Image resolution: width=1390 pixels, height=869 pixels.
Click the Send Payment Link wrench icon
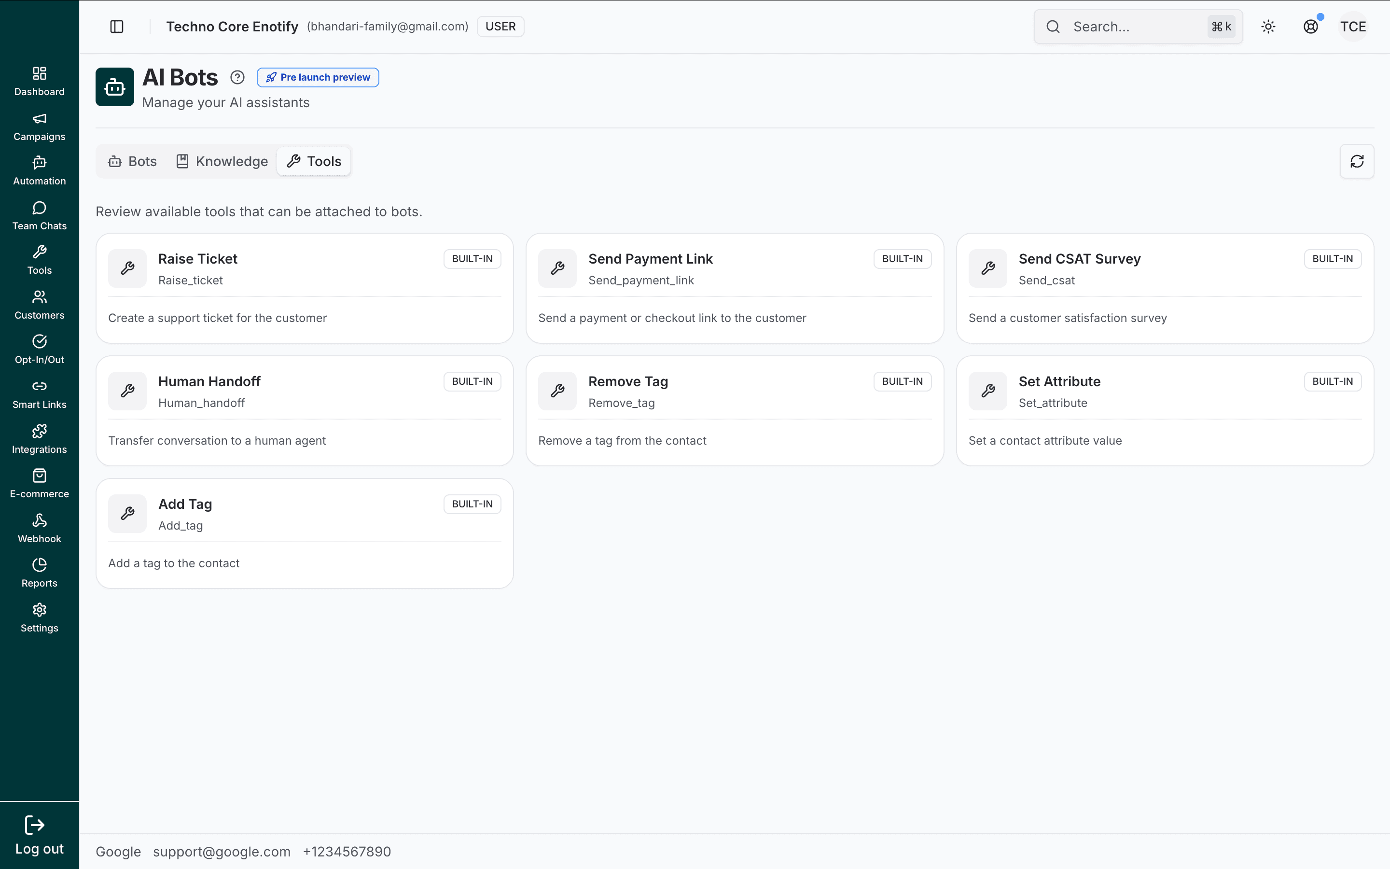coord(557,268)
